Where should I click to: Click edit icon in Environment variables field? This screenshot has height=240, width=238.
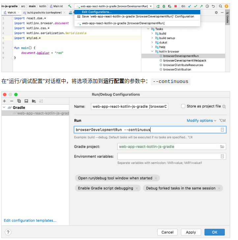(x=222, y=156)
